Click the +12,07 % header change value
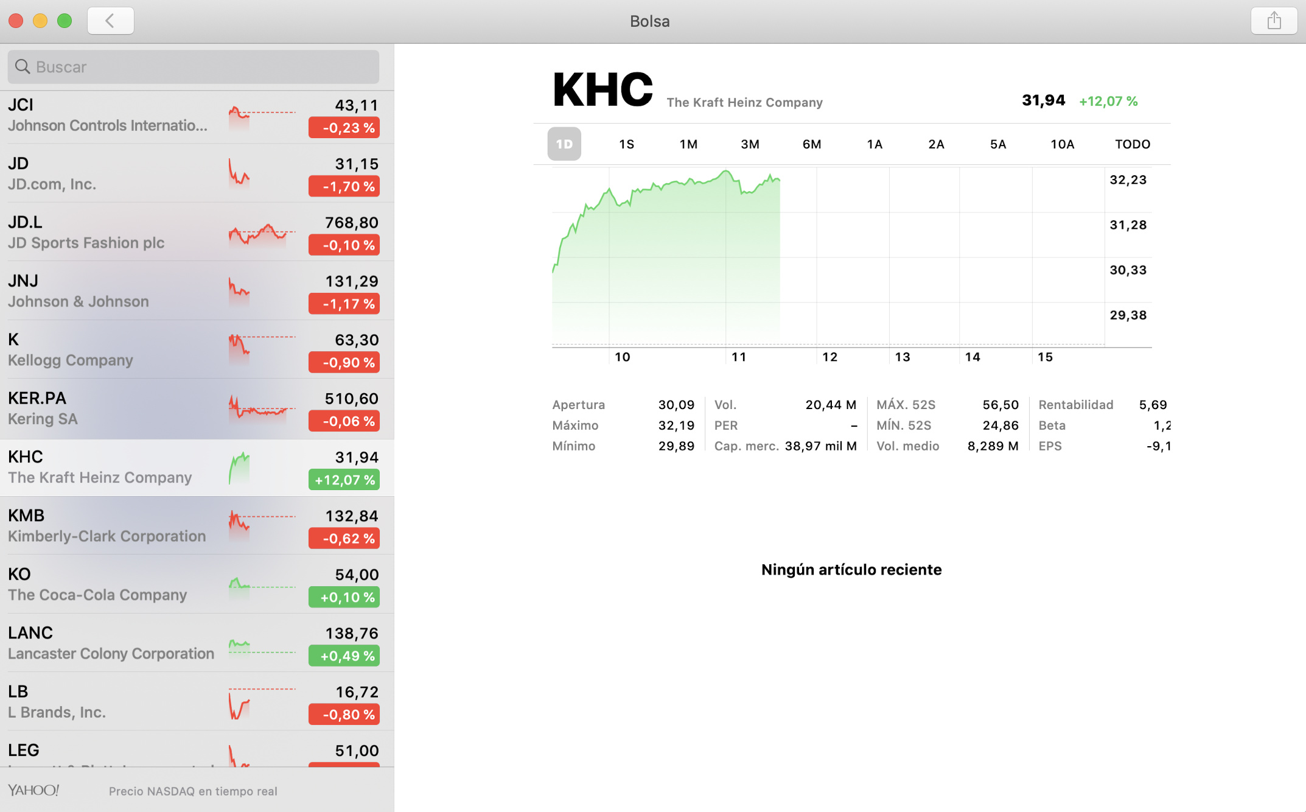Viewport: 1306px width, 812px height. [1108, 101]
